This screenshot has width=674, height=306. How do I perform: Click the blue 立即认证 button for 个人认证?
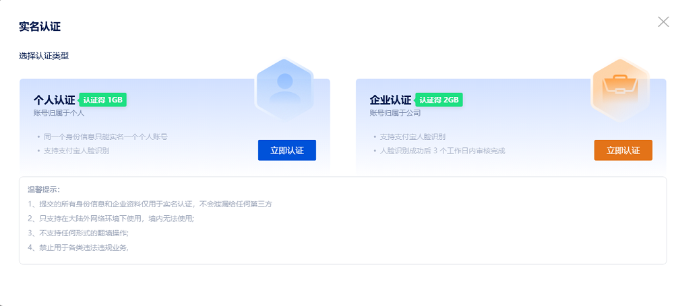[x=286, y=150]
